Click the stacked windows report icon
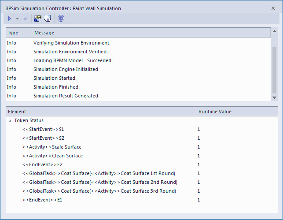This screenshot has width=283, height=220. 48,19
